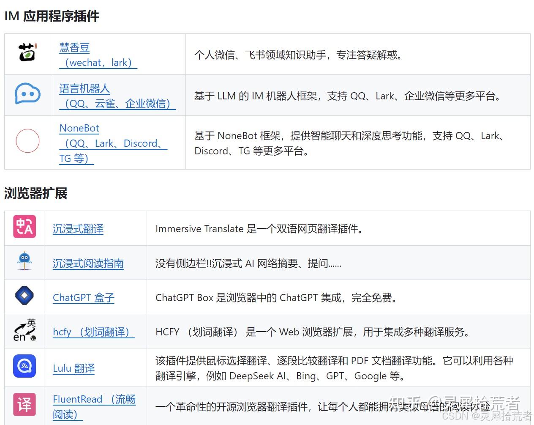Open the hcfy (划词翻译) link
The width and height of the screenshot is (534, 425).
click(x=94, y=332)
